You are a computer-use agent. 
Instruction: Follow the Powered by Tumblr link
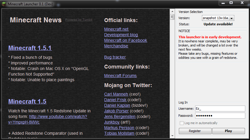(x=79, y=20)
